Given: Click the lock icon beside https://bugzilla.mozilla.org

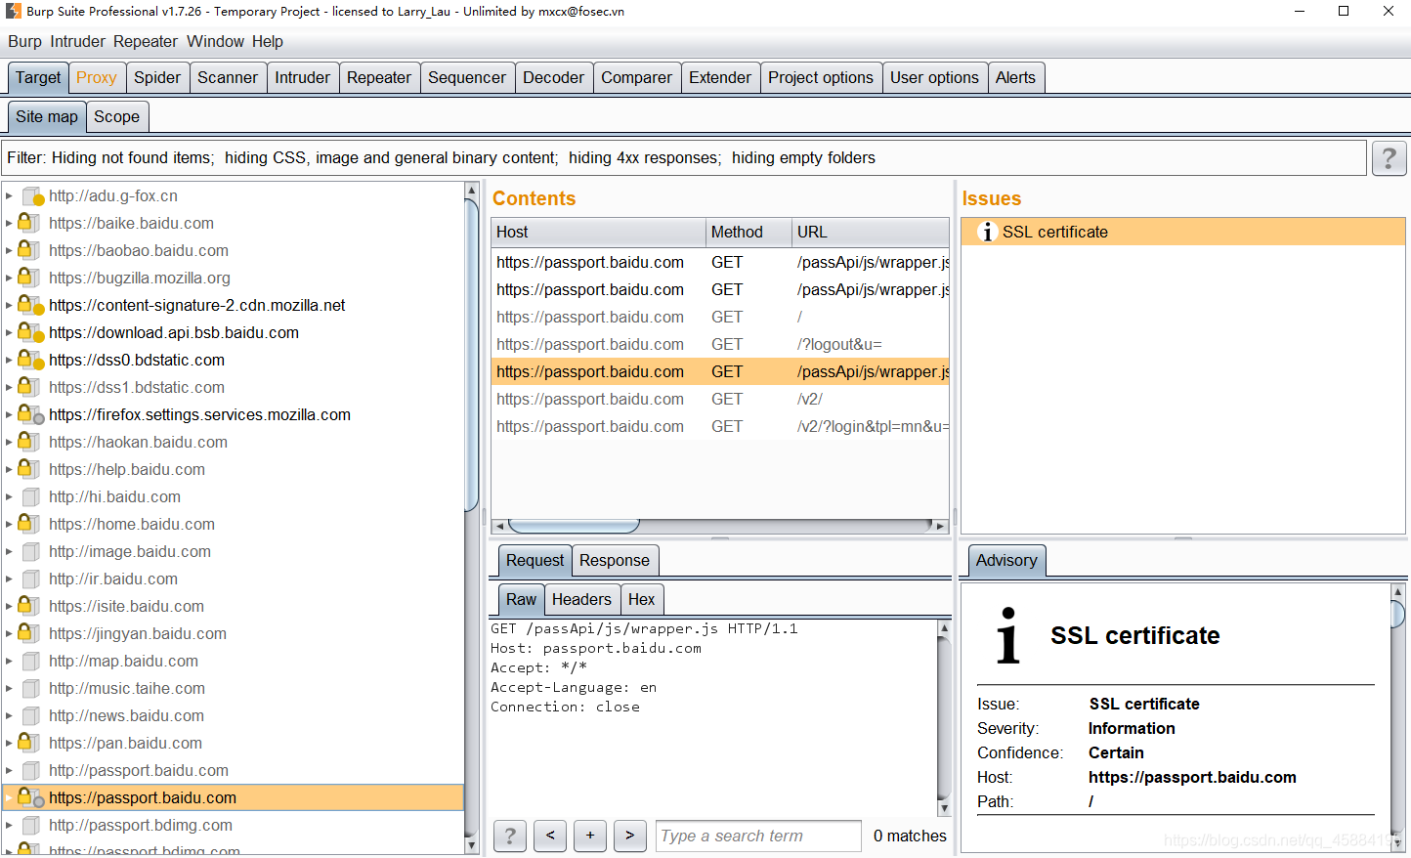Looking at the screenshot, I should point(29,278).
